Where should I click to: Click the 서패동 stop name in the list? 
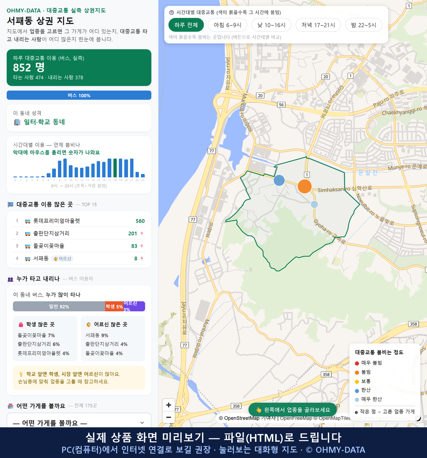point(40,259)
